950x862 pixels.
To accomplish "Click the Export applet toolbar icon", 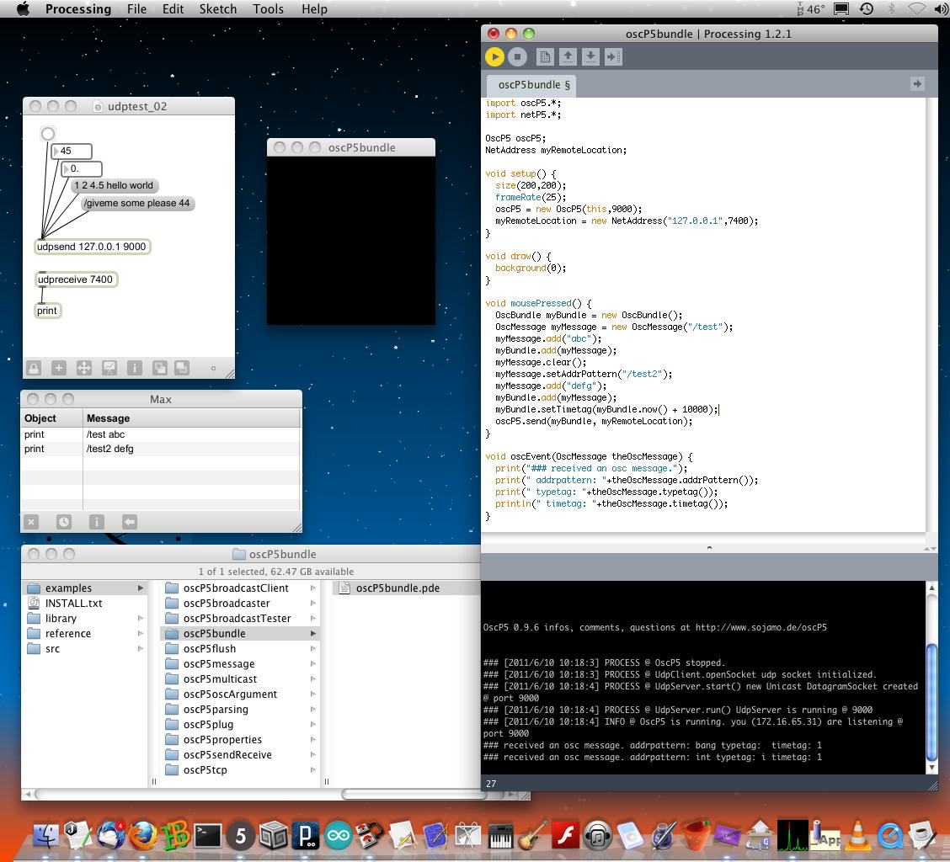I will 613,56.
